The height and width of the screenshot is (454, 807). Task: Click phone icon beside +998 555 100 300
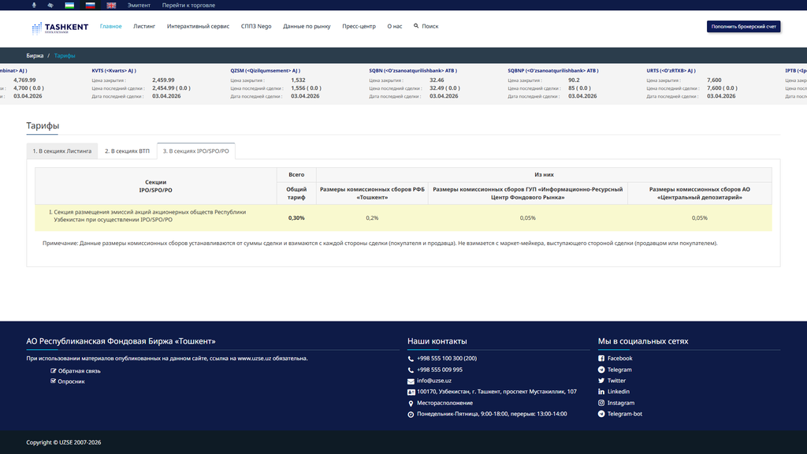pos(411,359)
